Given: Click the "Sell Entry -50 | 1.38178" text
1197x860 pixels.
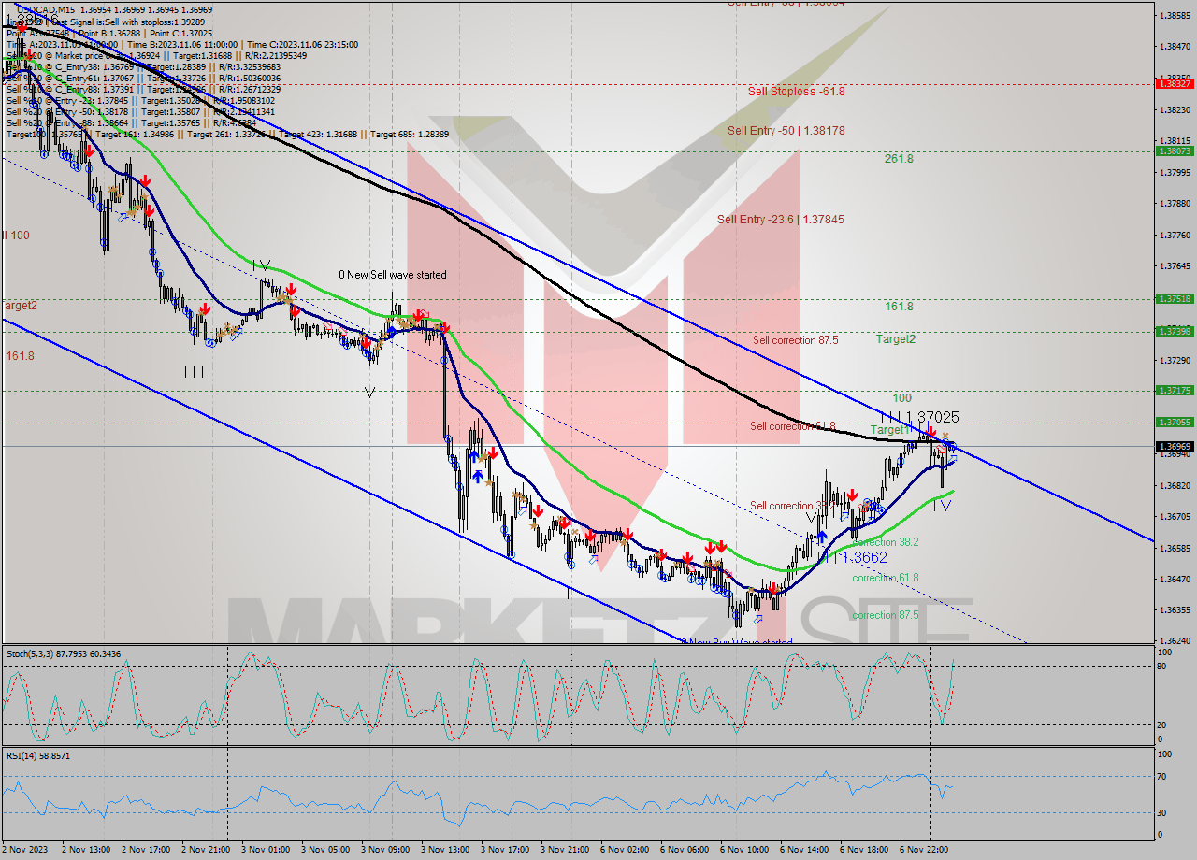Looking at the screenshot, I should point(784,130).
